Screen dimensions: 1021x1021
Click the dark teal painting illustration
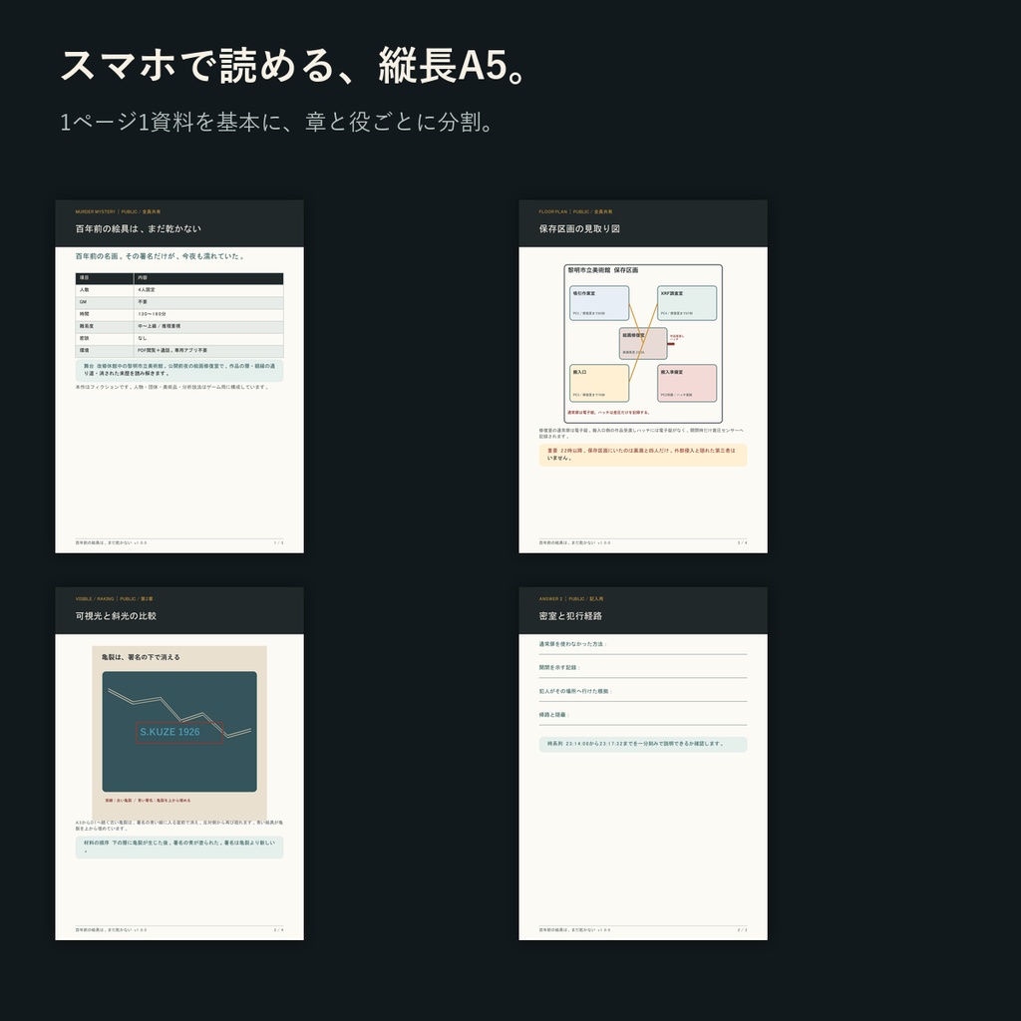click(x=179, y=732)
